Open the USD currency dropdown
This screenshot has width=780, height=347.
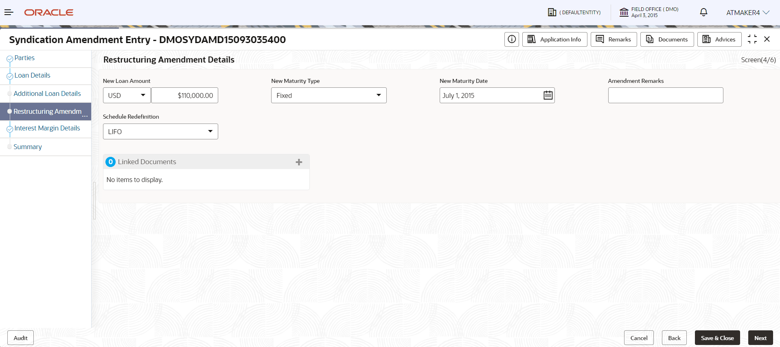127,95
